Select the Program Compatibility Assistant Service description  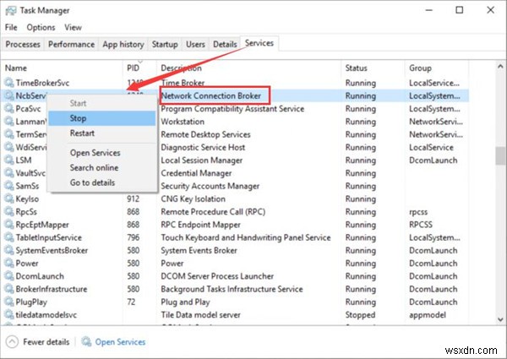(x=232, y=109)
